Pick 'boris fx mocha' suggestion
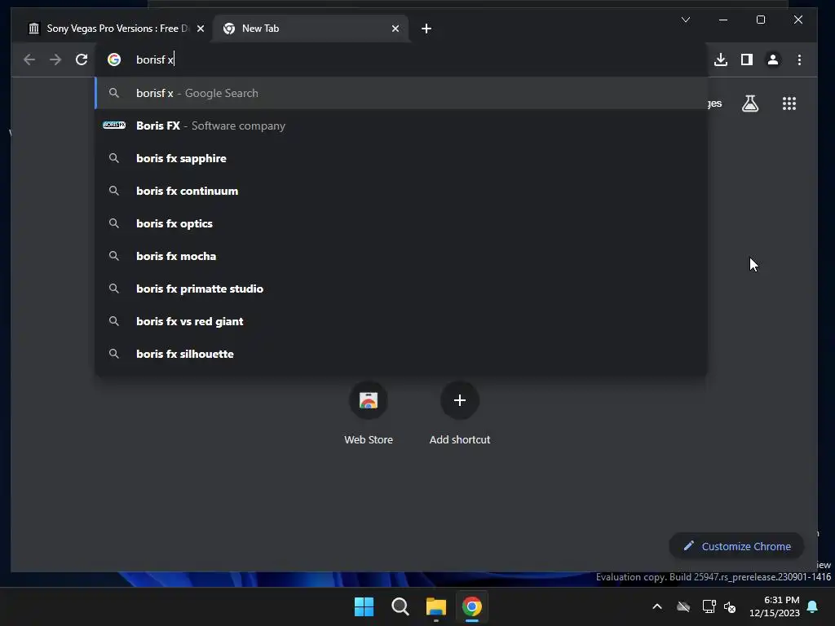Screen dimensions: 835x626 pos(401,256)
